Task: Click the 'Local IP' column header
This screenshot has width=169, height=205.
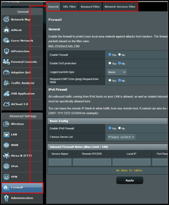Action: (132, 154)
